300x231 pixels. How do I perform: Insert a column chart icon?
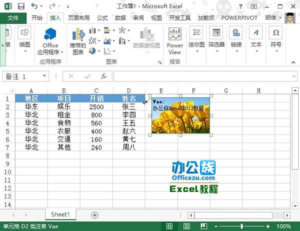[92, 30]
